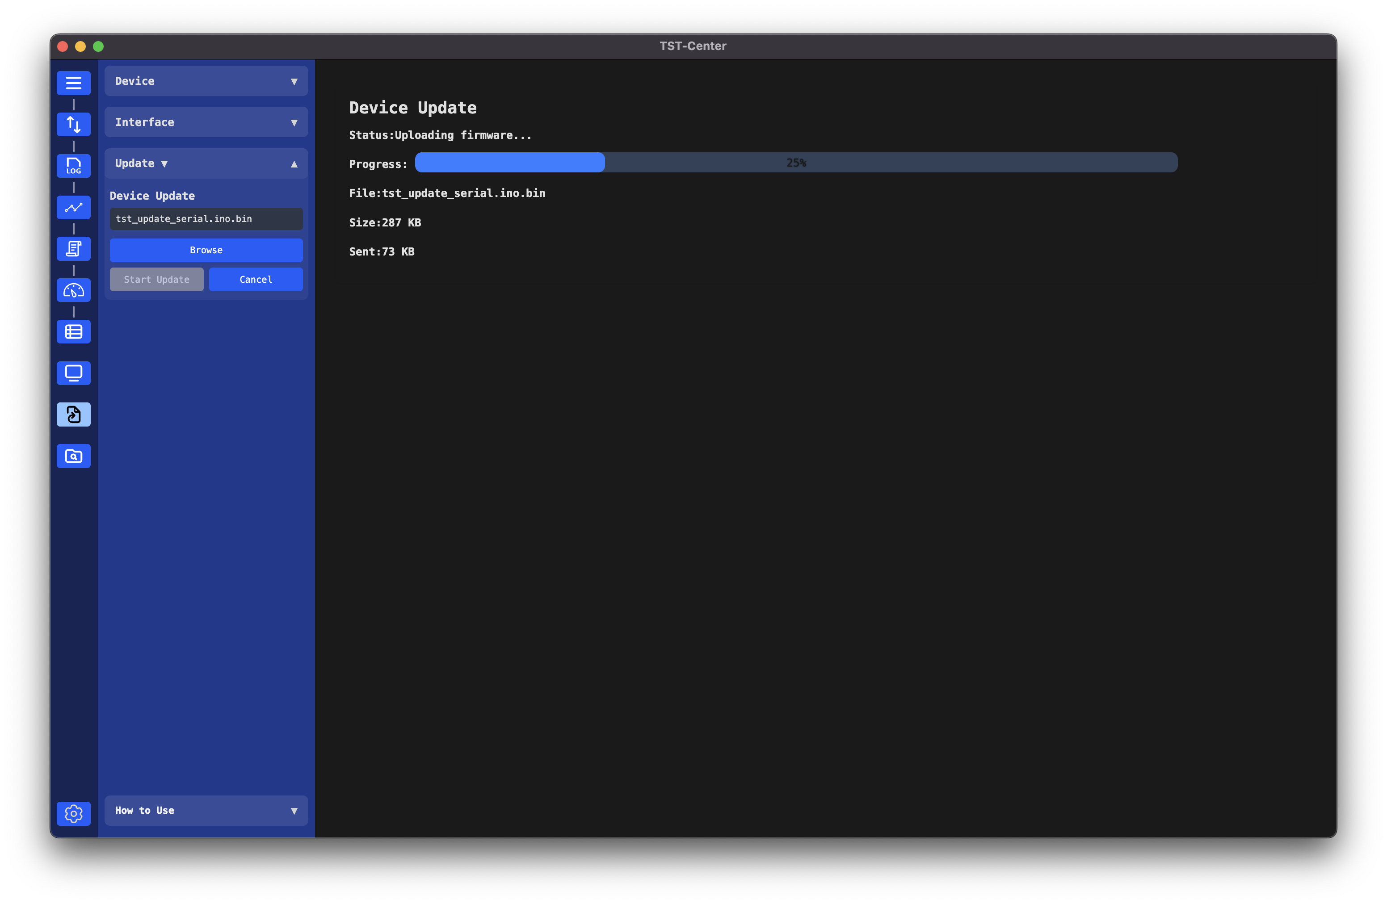
Task: Click the TST-Center window title
Action: coord(693,46)
